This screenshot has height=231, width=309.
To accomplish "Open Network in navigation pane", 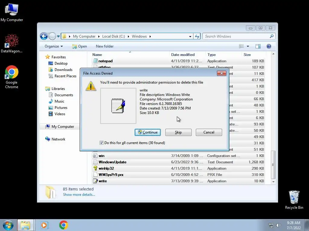I will pyautogui.click(x=58, y=139).
